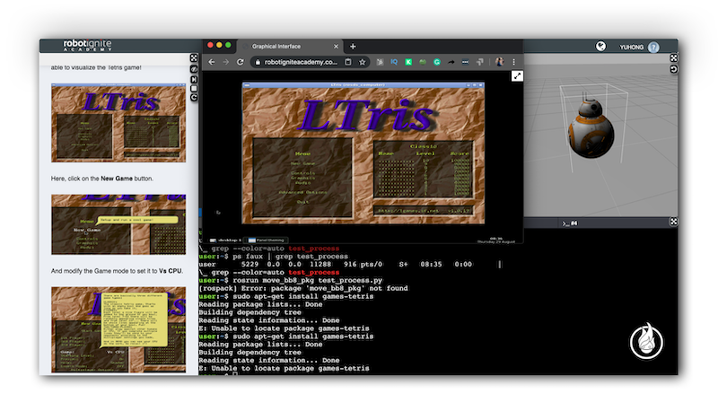Click the stop square icon on the notebook panel
The height and width of the screenshot is (411, 718).
(194, 88)
